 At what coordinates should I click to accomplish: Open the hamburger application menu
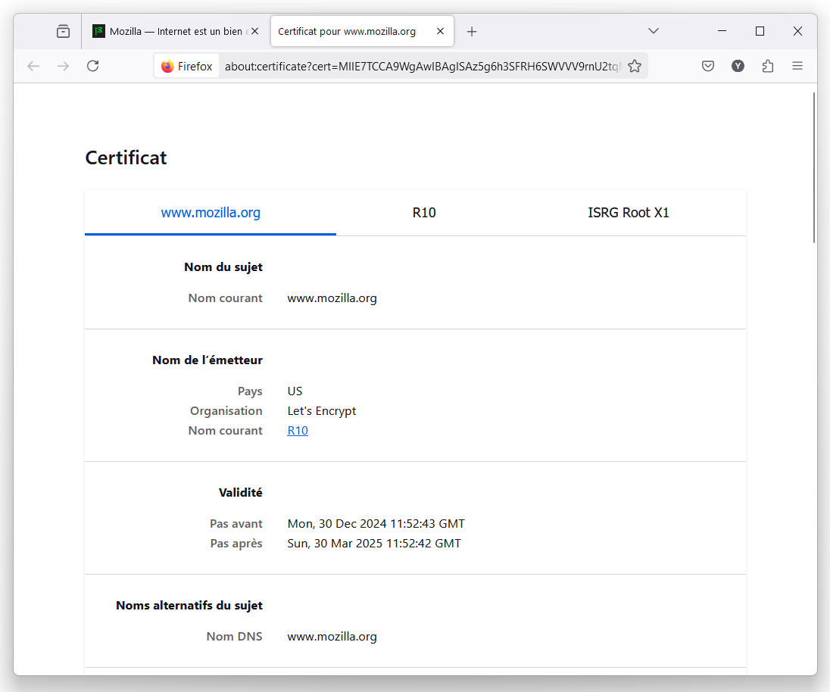point(797,66)
